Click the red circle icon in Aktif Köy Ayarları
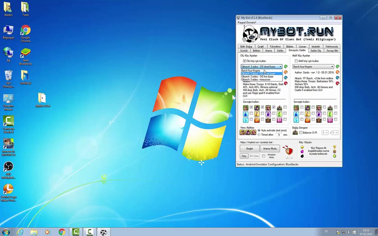 point(337,83)
